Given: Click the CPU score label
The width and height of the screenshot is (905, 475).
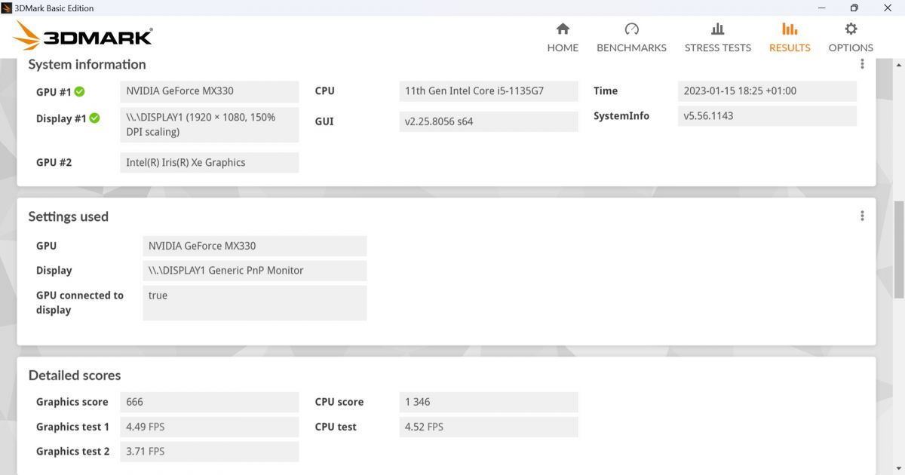Looking at the screenshot, I should (339, 402).
